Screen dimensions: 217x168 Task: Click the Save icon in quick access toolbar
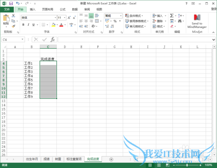point(11,3)
